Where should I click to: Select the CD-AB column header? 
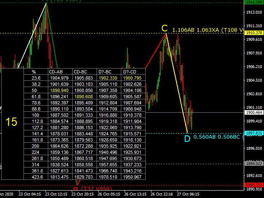pos(56,72)
